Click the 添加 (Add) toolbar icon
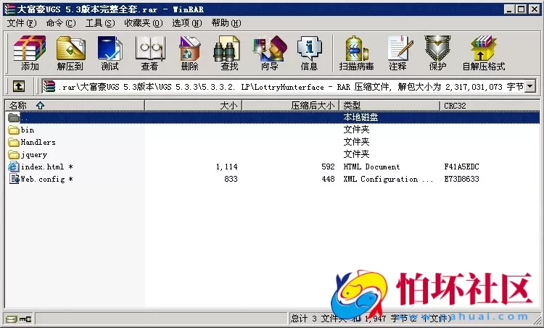This screenshot has height=328, width=544. 30,53
